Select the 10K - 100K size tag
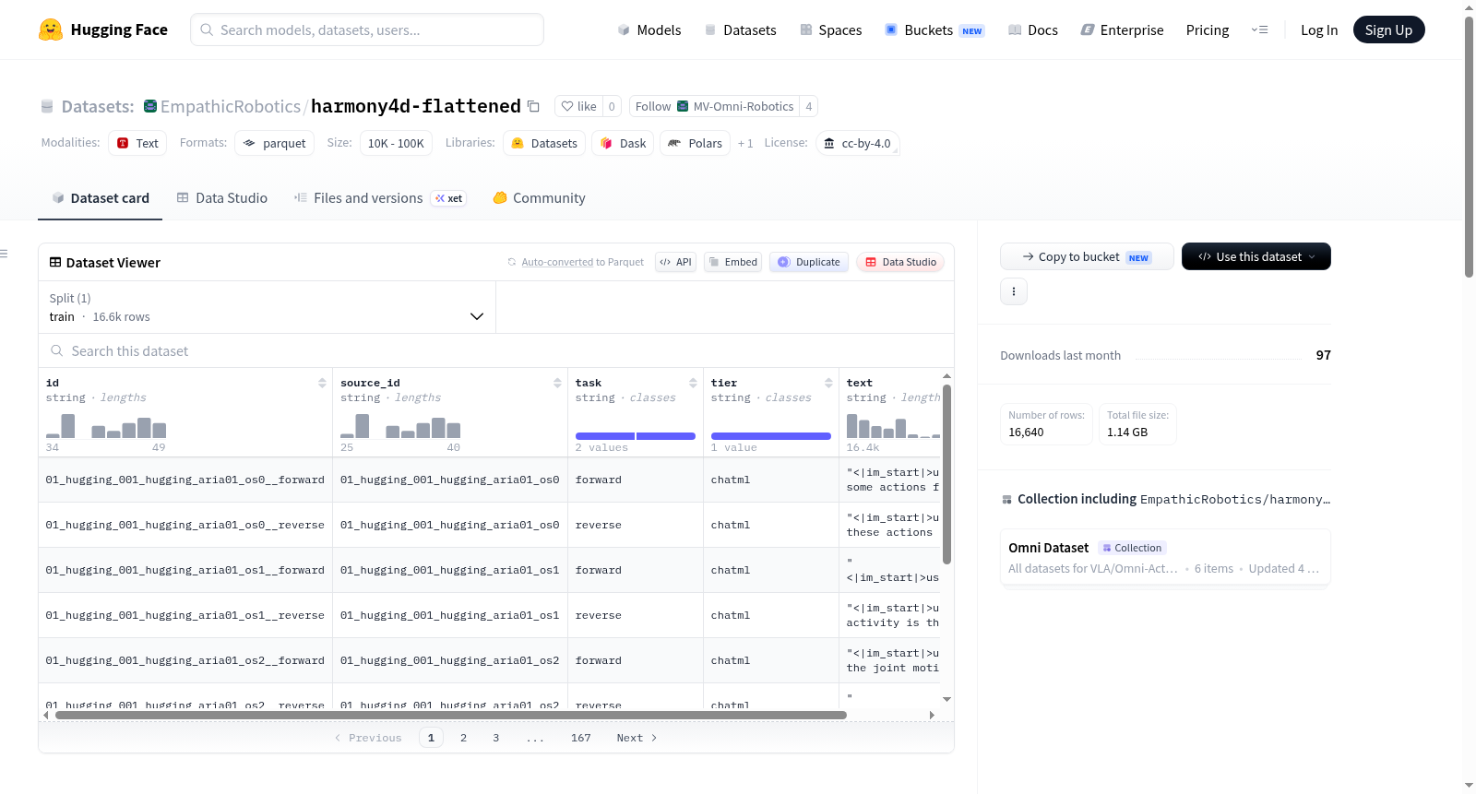The height and width of the screenshot is (794, 1476). coord(396,143)
